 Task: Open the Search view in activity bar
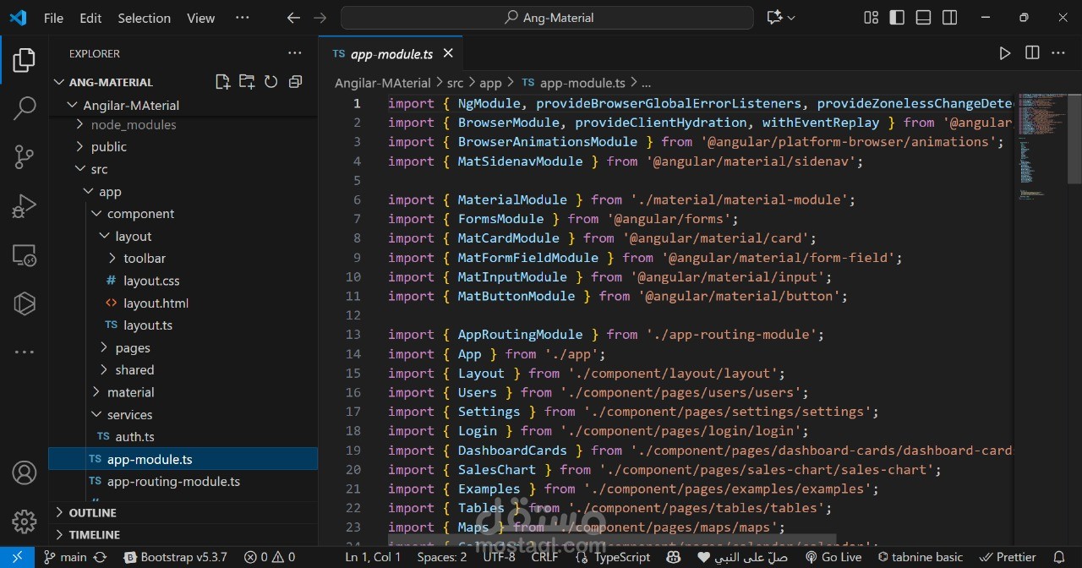(x=25, y=108)
